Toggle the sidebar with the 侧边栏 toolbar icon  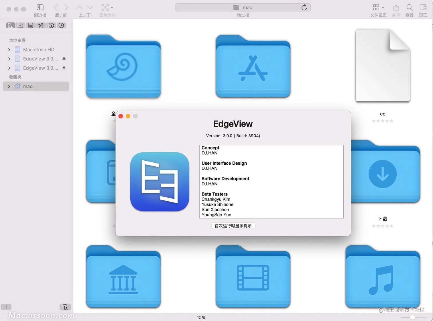pos(40,7)
